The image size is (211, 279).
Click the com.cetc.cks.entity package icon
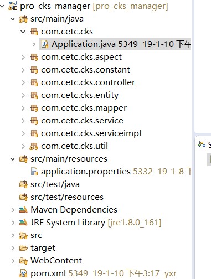point(34,95)
